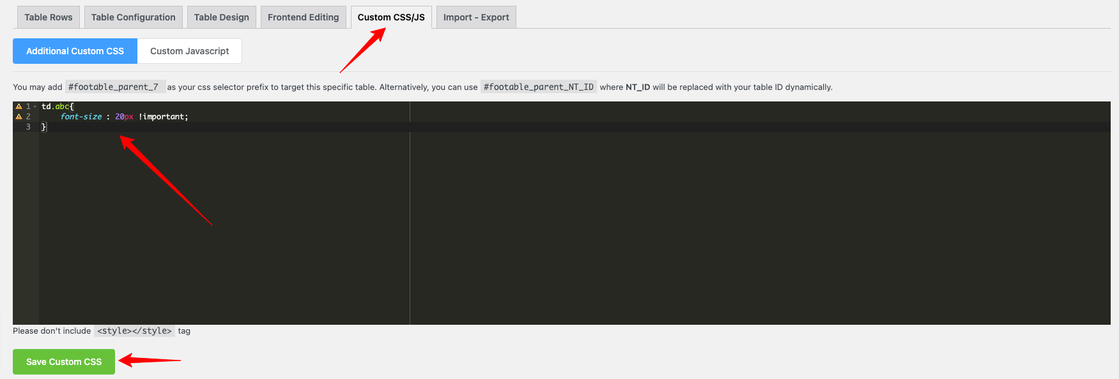Switch to the Custom Javascript section
Screen dimensions: 1119x379
[x=189, y=51]
